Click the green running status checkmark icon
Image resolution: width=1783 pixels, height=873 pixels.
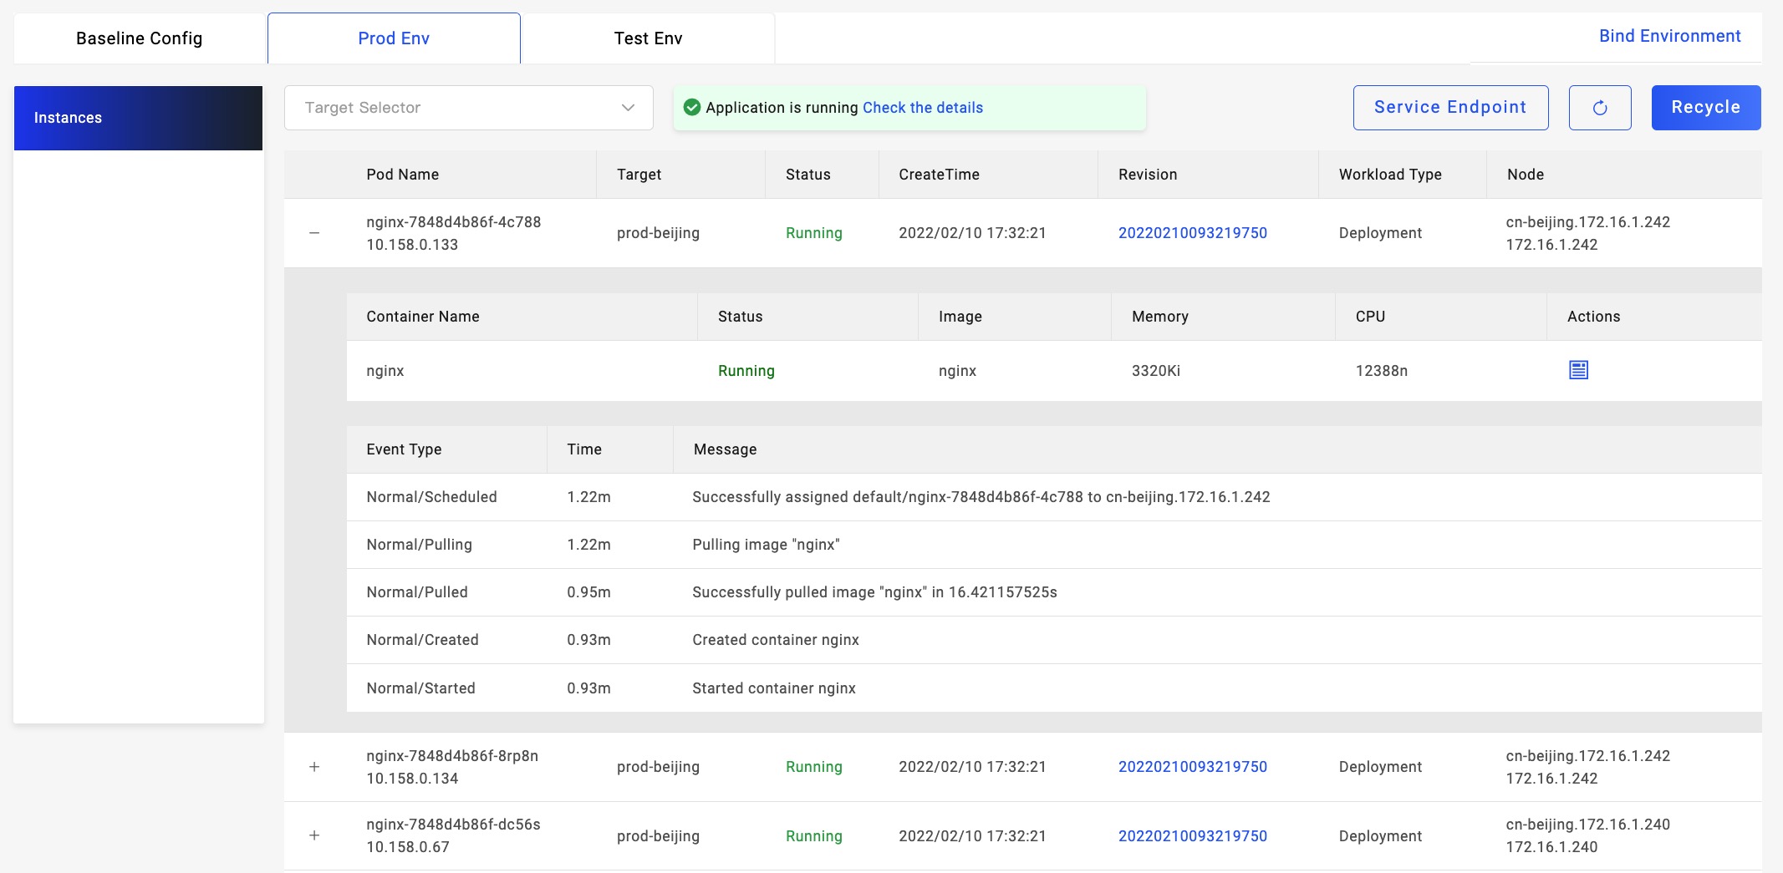click(691, 108)
